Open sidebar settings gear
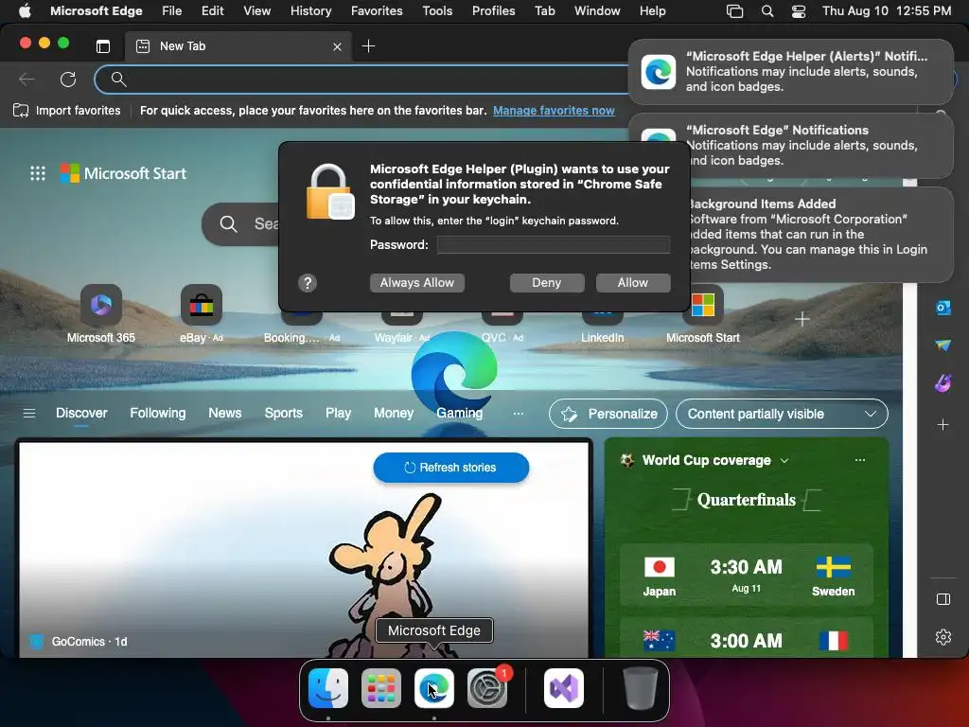The height and width of the screenshot is (727, 969). (943, 637)
